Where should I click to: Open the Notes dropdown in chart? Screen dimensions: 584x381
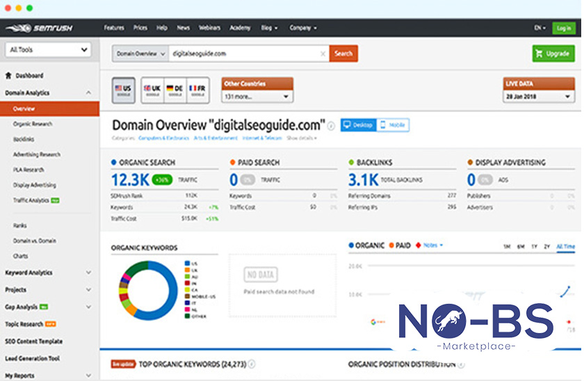[x=432, y=245]
